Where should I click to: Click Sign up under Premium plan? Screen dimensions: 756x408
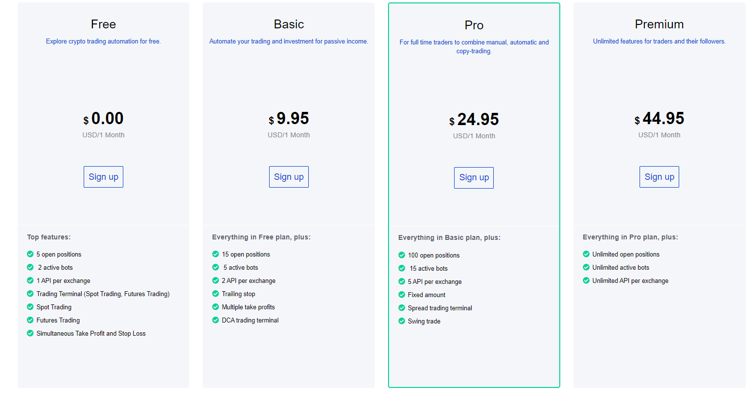coord(659,177)
